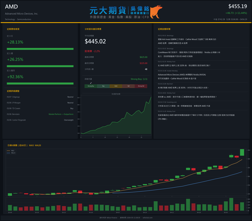
Task: Click the green bar below +92.36%
Action: 40,84
